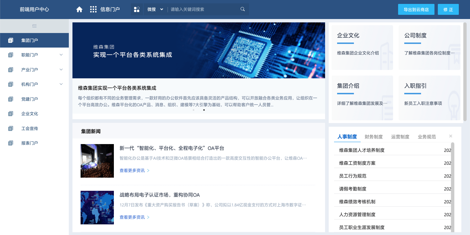
Task: Open the app grid icon
Action: [93, 10]
